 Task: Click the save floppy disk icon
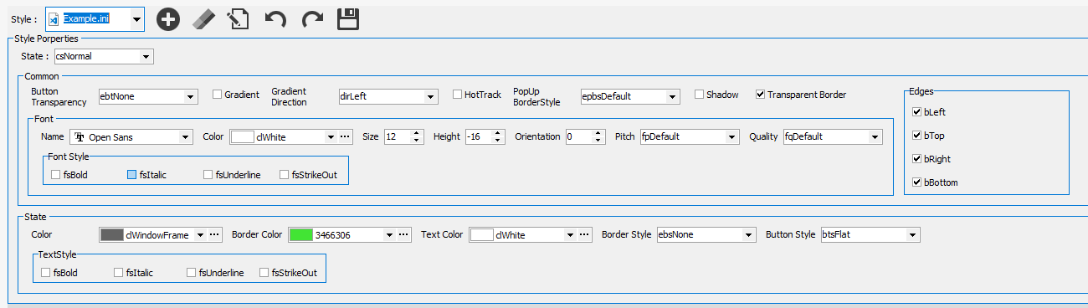point(348,19)
